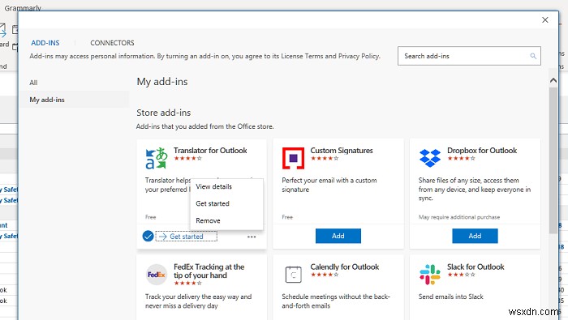
Task: Click the Calendly for Outlook icon
Action: point(294,275)
